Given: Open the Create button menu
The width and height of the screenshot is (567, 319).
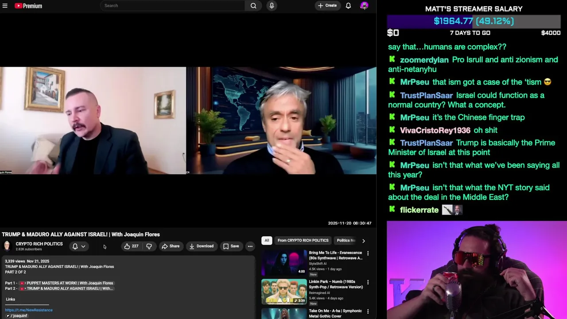Looking at the screenshot, I should coord(327,6).
